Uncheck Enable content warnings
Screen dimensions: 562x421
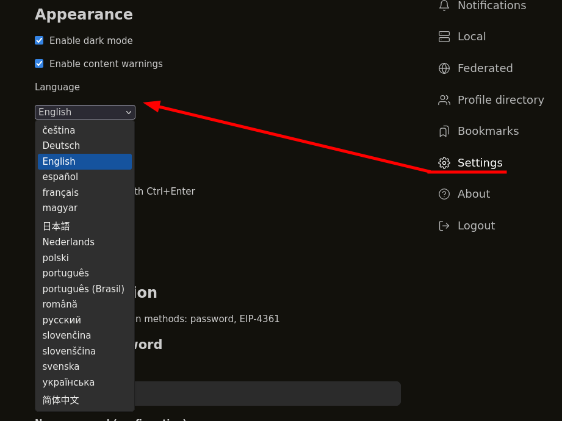39,64
